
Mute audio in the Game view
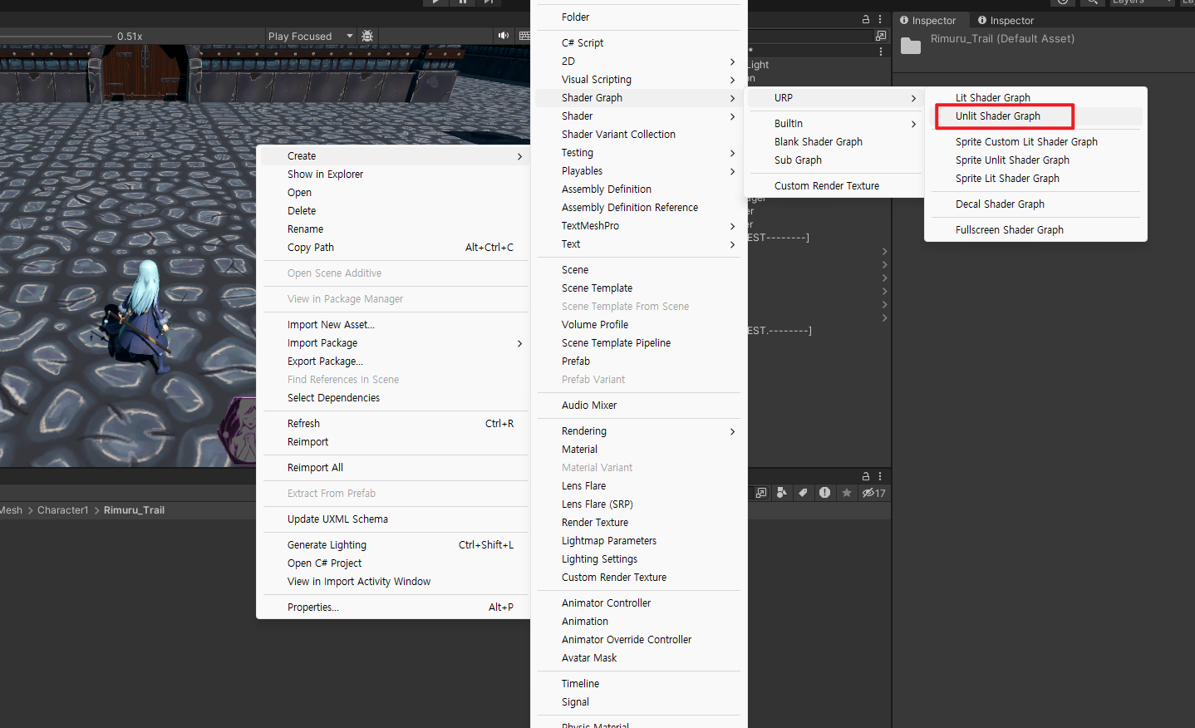click(504, 36)
